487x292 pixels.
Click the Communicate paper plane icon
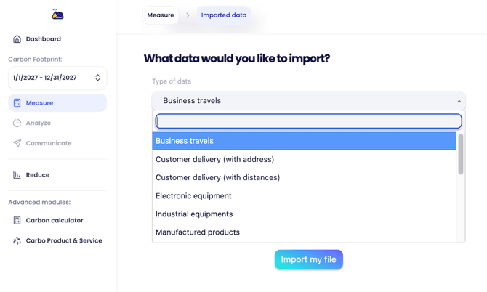pos(17,143)
